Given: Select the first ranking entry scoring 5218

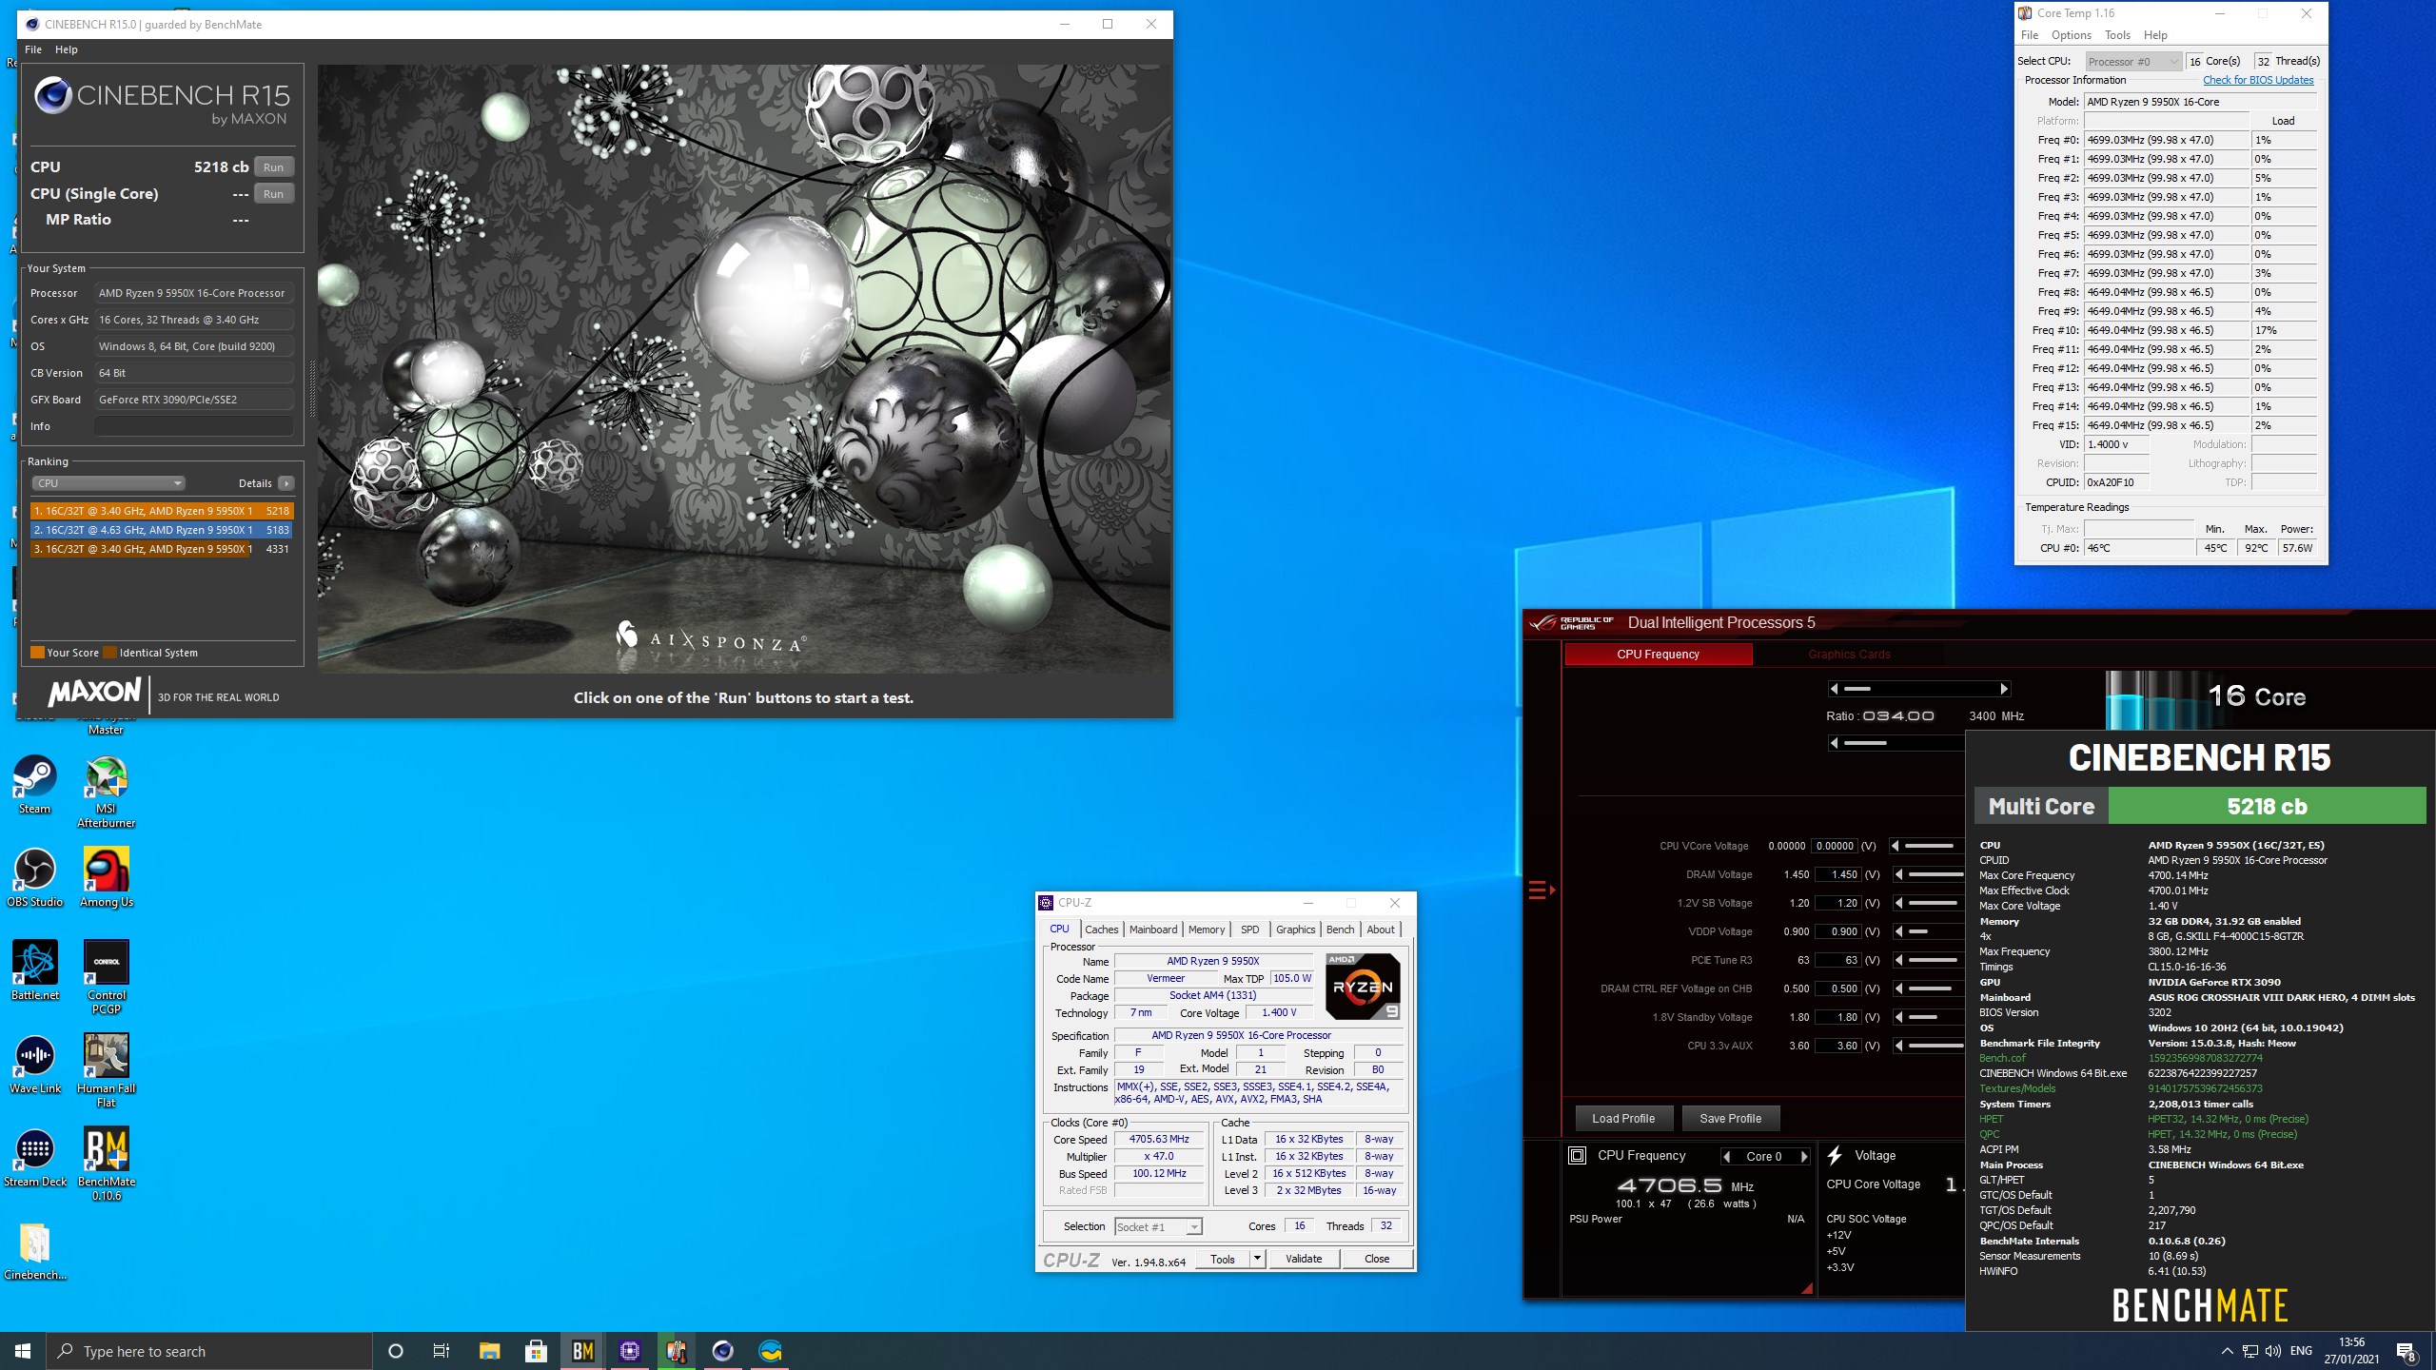Looking at the screenshot, I should pyautogui.click(x=162, y=511).
